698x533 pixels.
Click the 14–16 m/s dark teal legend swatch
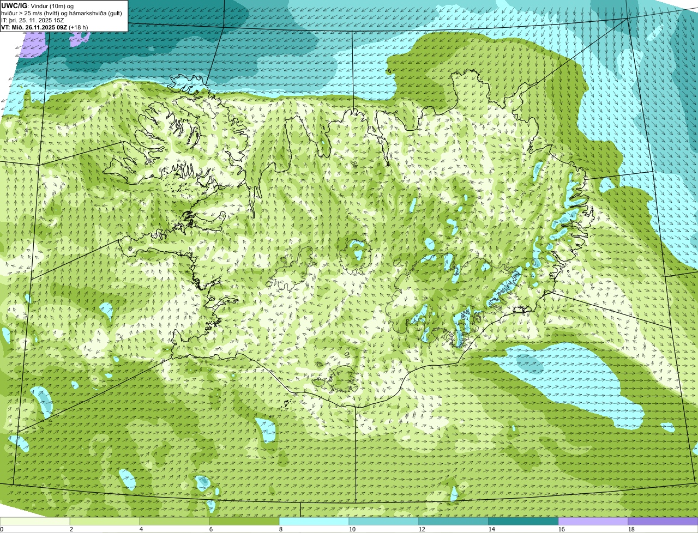coord(523,521)
